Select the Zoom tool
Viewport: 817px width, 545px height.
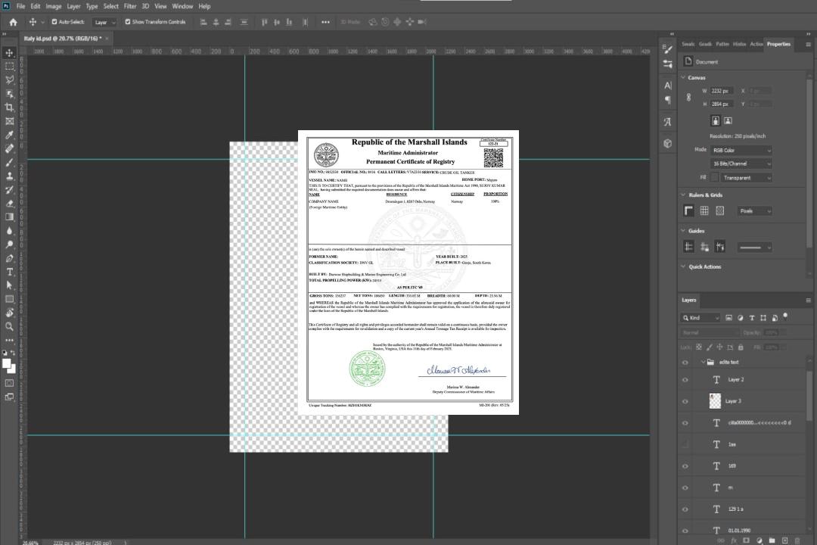point(9,326)
